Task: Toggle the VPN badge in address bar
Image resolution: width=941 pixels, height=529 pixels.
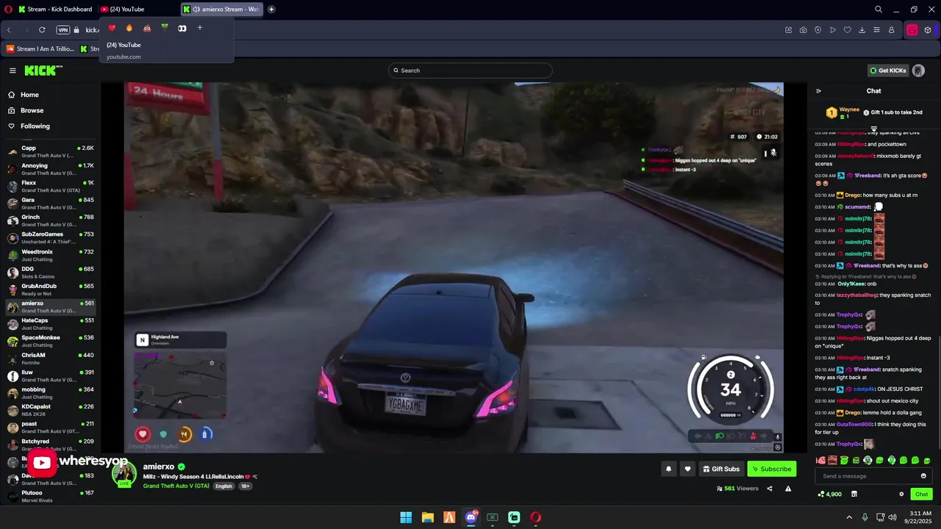Action: [x=63, y=30]
